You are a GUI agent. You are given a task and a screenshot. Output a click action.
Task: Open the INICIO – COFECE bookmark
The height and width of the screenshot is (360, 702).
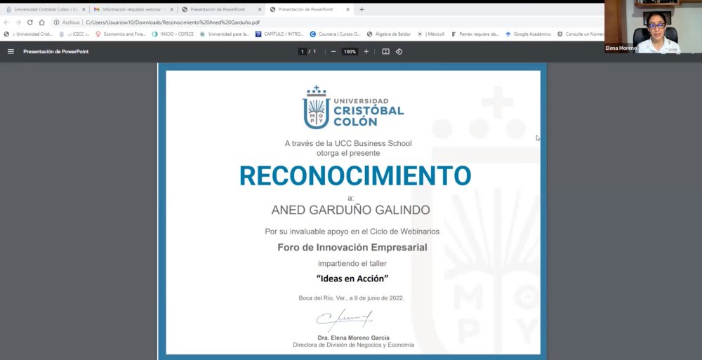pyautogui.click(x=173, y=34)
